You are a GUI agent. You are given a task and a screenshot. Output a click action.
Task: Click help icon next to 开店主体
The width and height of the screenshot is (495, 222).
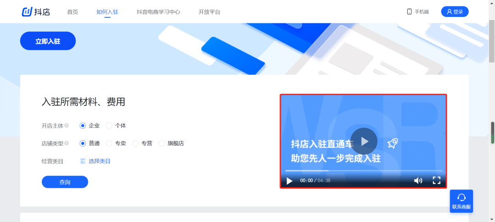click(x=66, y=126)
